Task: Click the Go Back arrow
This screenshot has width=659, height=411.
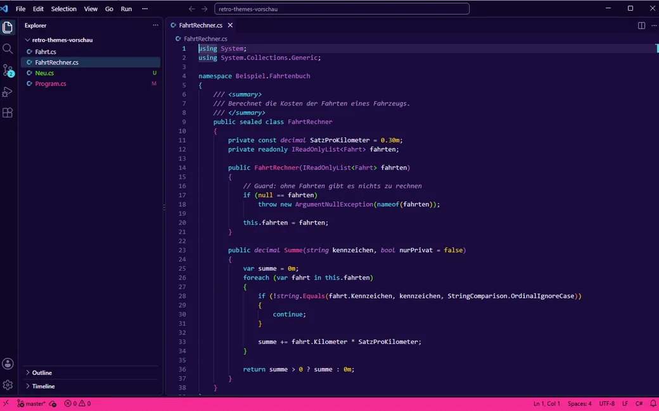Action: (x=191, y=9)
